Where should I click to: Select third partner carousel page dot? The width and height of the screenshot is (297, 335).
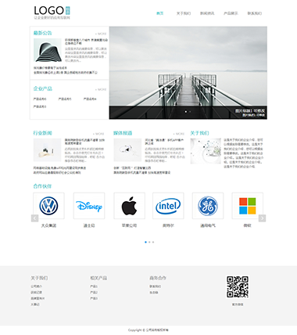click(x=153, y=242)
